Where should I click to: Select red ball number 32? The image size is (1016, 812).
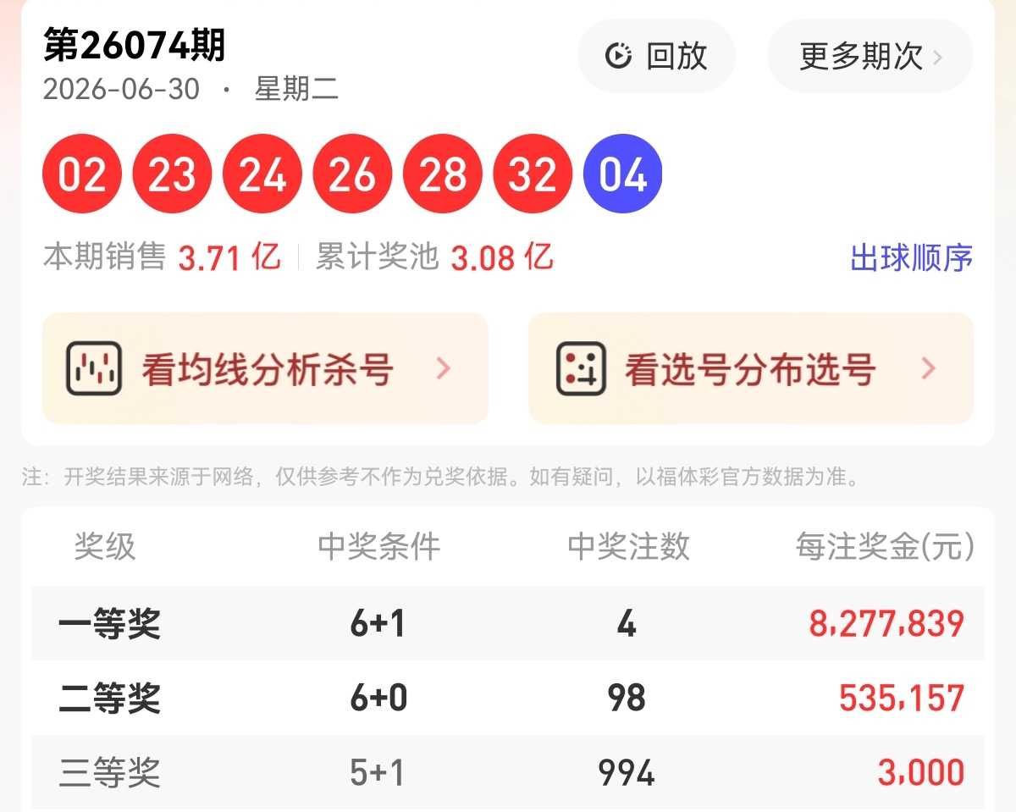click(x=533, y=174)
